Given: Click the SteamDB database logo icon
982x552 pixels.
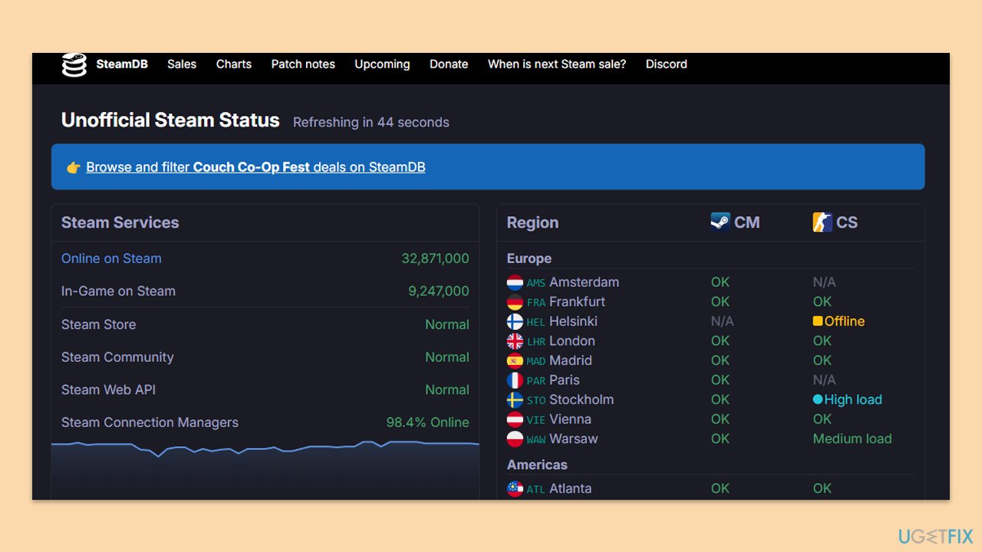Looking at the screenshot, I should pyautogui.click(x=74, y=65).
